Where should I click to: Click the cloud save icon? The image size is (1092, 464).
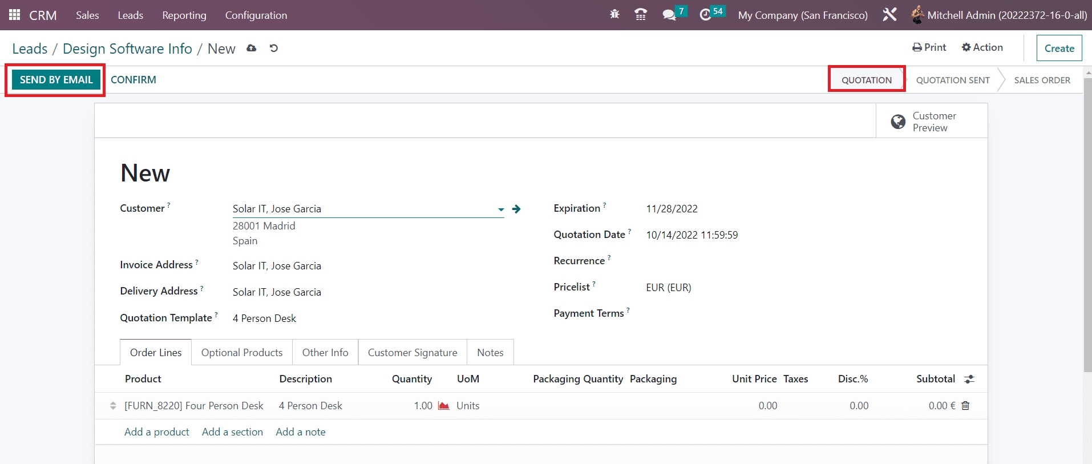click(251, 49)
